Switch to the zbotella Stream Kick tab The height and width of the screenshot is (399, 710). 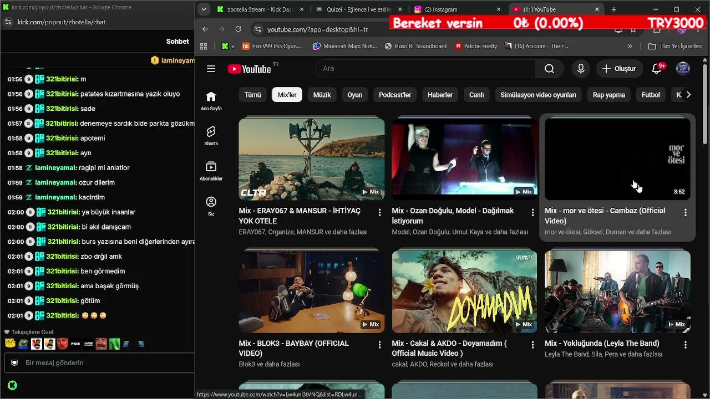(261, 9)
